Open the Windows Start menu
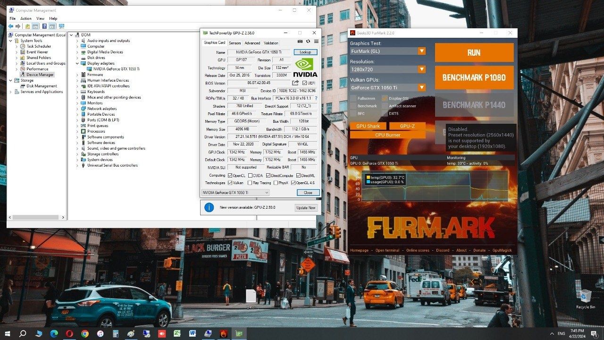The width and height of the screenshot is (604, 340). (7, 333)
